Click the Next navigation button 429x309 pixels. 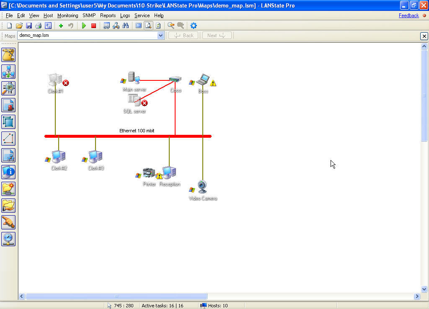point(217,36)
